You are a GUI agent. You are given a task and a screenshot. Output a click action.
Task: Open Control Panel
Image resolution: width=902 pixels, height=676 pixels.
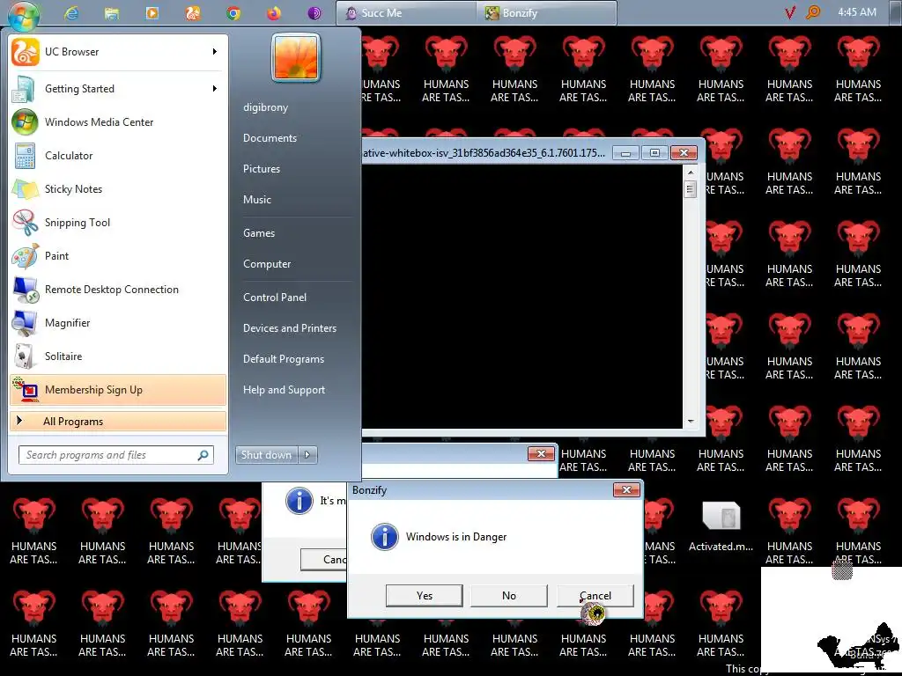coord(275,298)
